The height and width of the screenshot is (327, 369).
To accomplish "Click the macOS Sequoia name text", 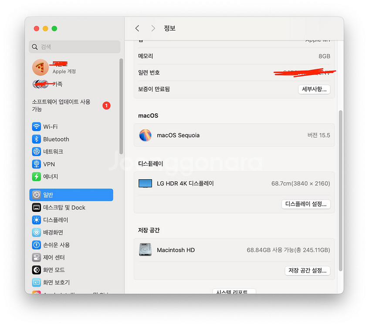I will click(x=178, y=135).
